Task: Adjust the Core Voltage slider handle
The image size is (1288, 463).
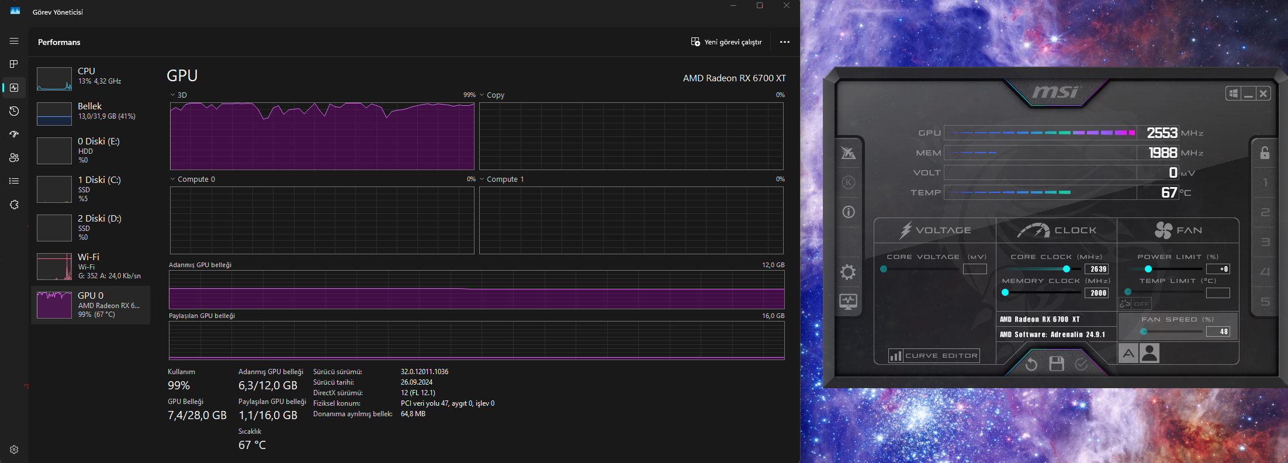Action: click(x=884, y=269)
